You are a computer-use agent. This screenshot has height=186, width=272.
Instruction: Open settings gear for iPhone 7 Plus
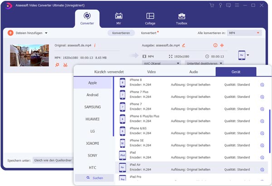pyautogui.click(x=262, y=97)
